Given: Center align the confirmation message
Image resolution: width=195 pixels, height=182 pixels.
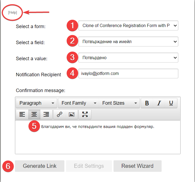Looking at the screenshot, I should click(x=34, y=115).
